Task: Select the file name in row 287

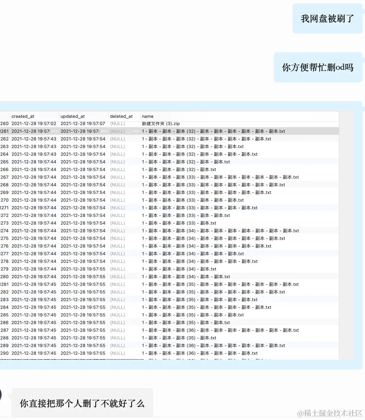Action: pyautogui.click(x=220, y=330)
